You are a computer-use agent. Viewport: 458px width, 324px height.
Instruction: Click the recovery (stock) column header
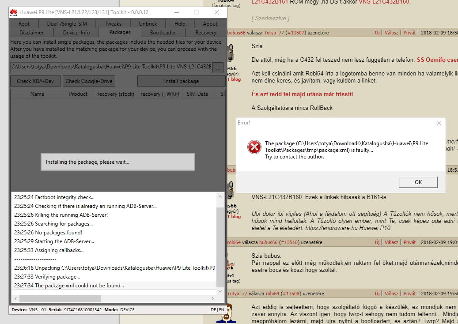[x=116, y=94]
